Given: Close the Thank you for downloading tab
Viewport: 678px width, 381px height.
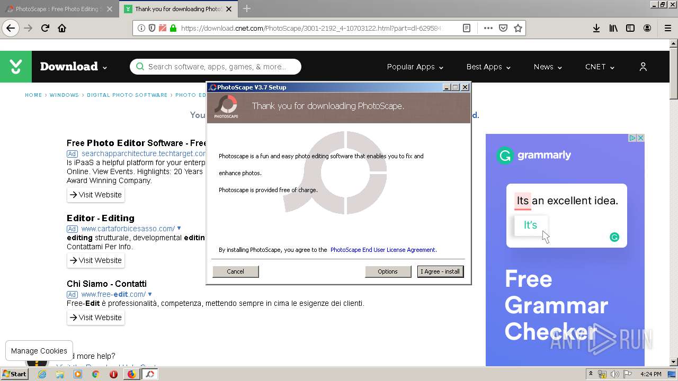Looking at the screenshot, I should (x=229, y=9).
